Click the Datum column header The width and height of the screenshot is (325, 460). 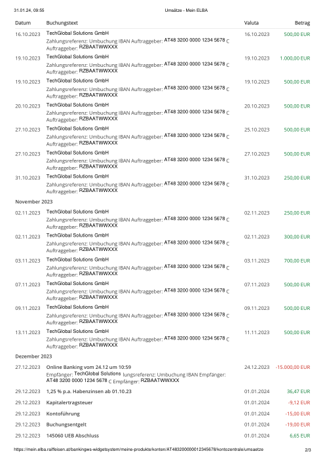click(23, 23)
